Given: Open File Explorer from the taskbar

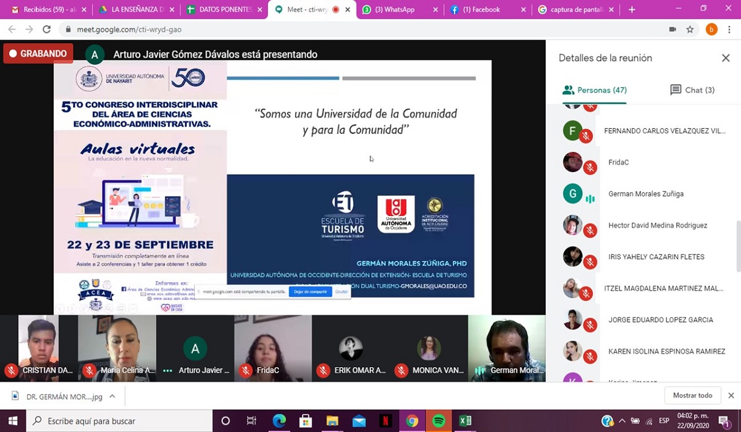Looking at the screenshot, I should coord(332,421).
